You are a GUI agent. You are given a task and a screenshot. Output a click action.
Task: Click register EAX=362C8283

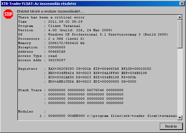pos(61,68)
